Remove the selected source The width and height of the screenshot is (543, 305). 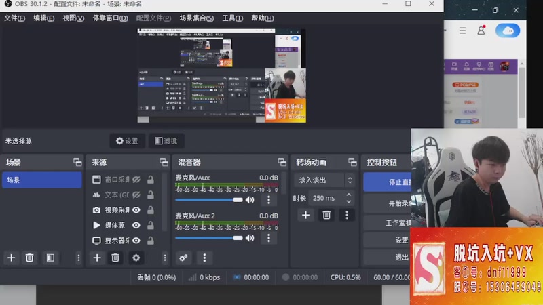115,258
